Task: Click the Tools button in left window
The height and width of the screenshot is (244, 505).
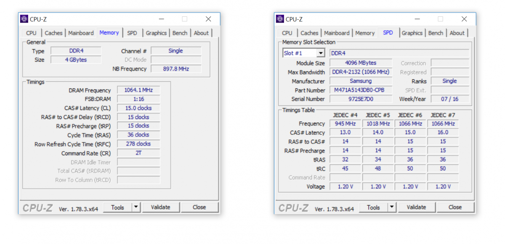Action: click(x=118, y=207)
